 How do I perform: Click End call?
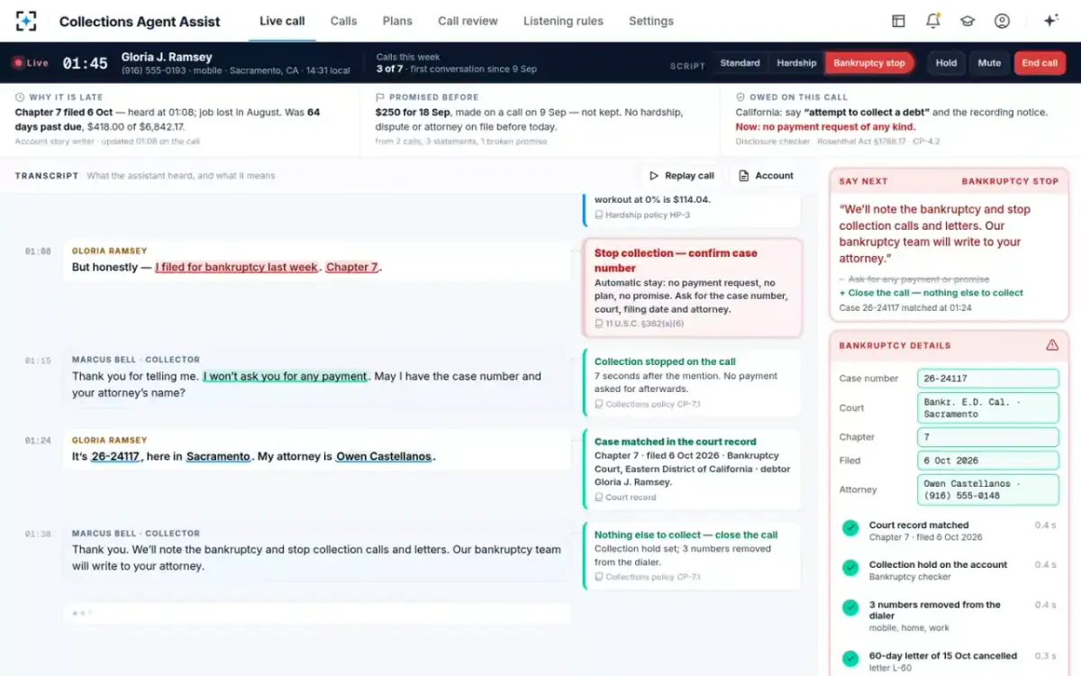coord(1040,63)
